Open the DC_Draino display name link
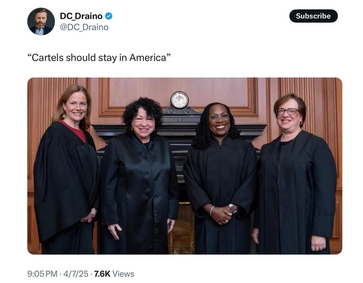This screenshot has height=283, width=363. (81, 16)
